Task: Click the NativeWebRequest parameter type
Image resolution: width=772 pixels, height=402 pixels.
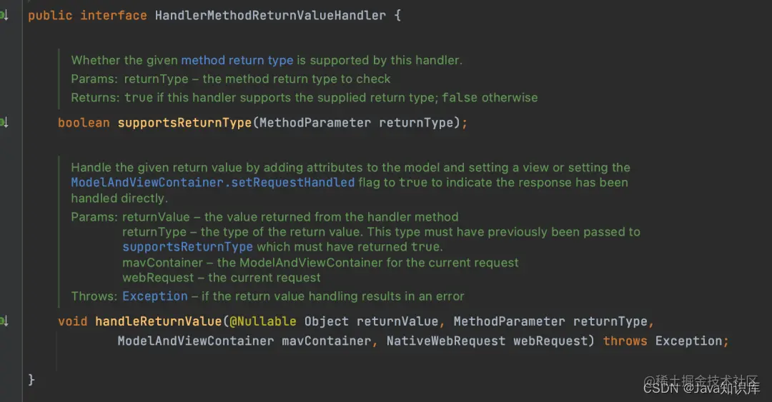Action: tap(446, 341)
